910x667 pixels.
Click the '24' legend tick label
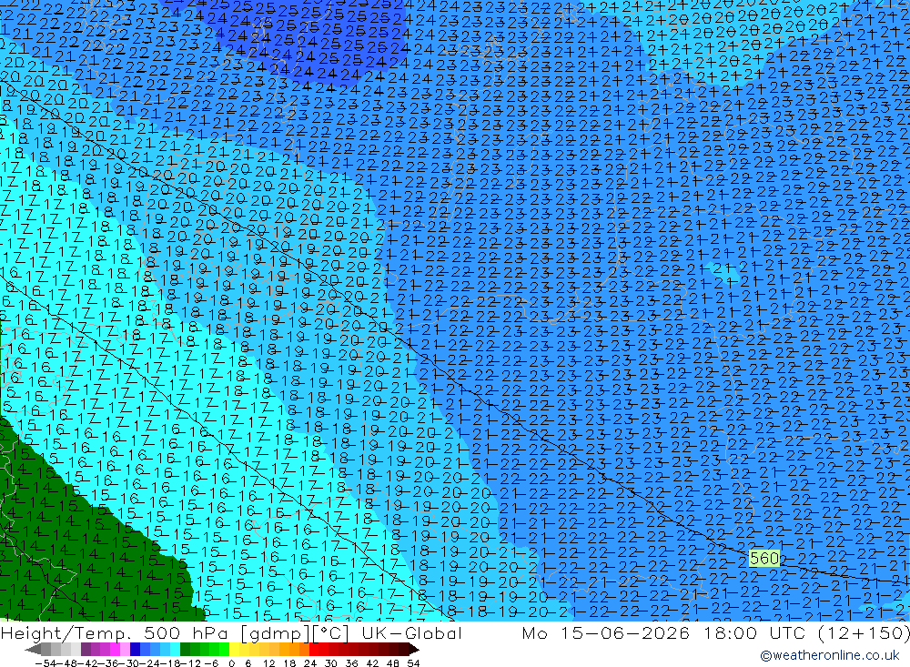tap(310, 663)
